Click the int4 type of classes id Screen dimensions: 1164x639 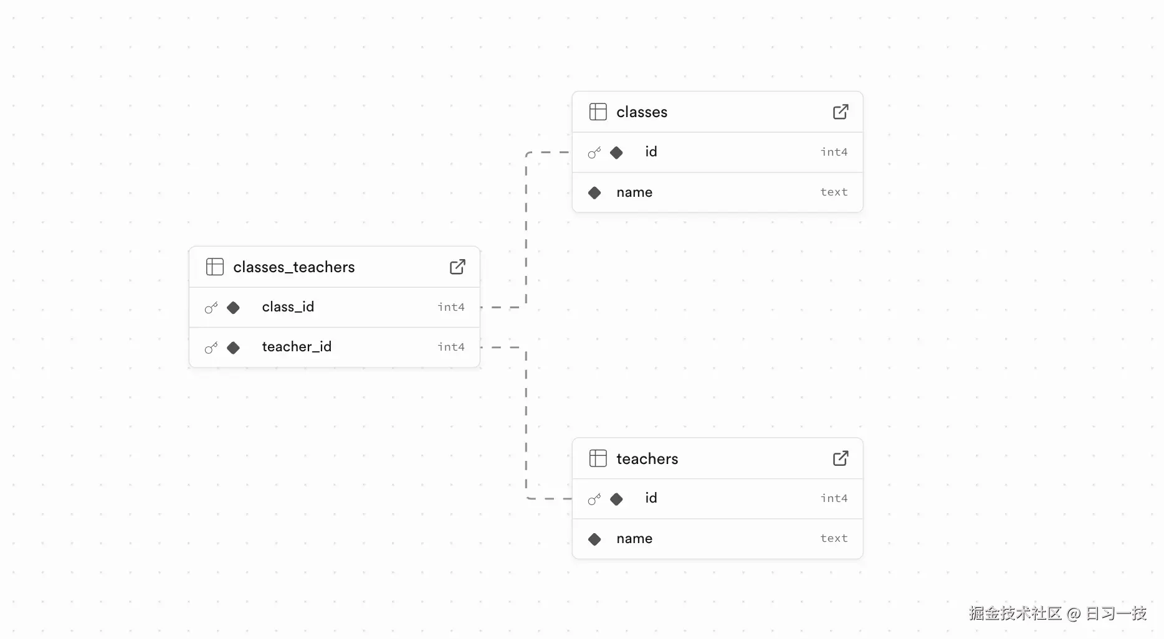pos(834,152)
